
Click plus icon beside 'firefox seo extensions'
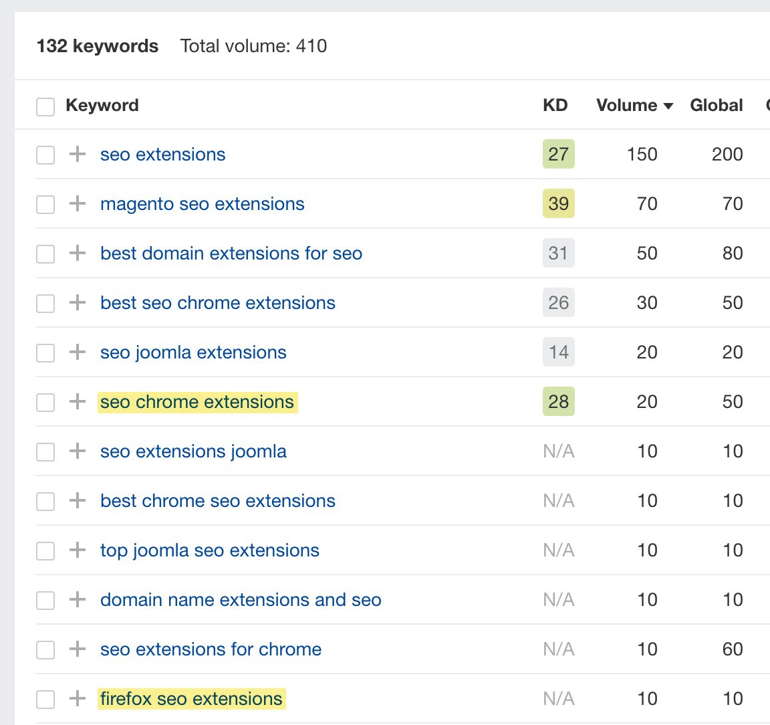[78, 699]
